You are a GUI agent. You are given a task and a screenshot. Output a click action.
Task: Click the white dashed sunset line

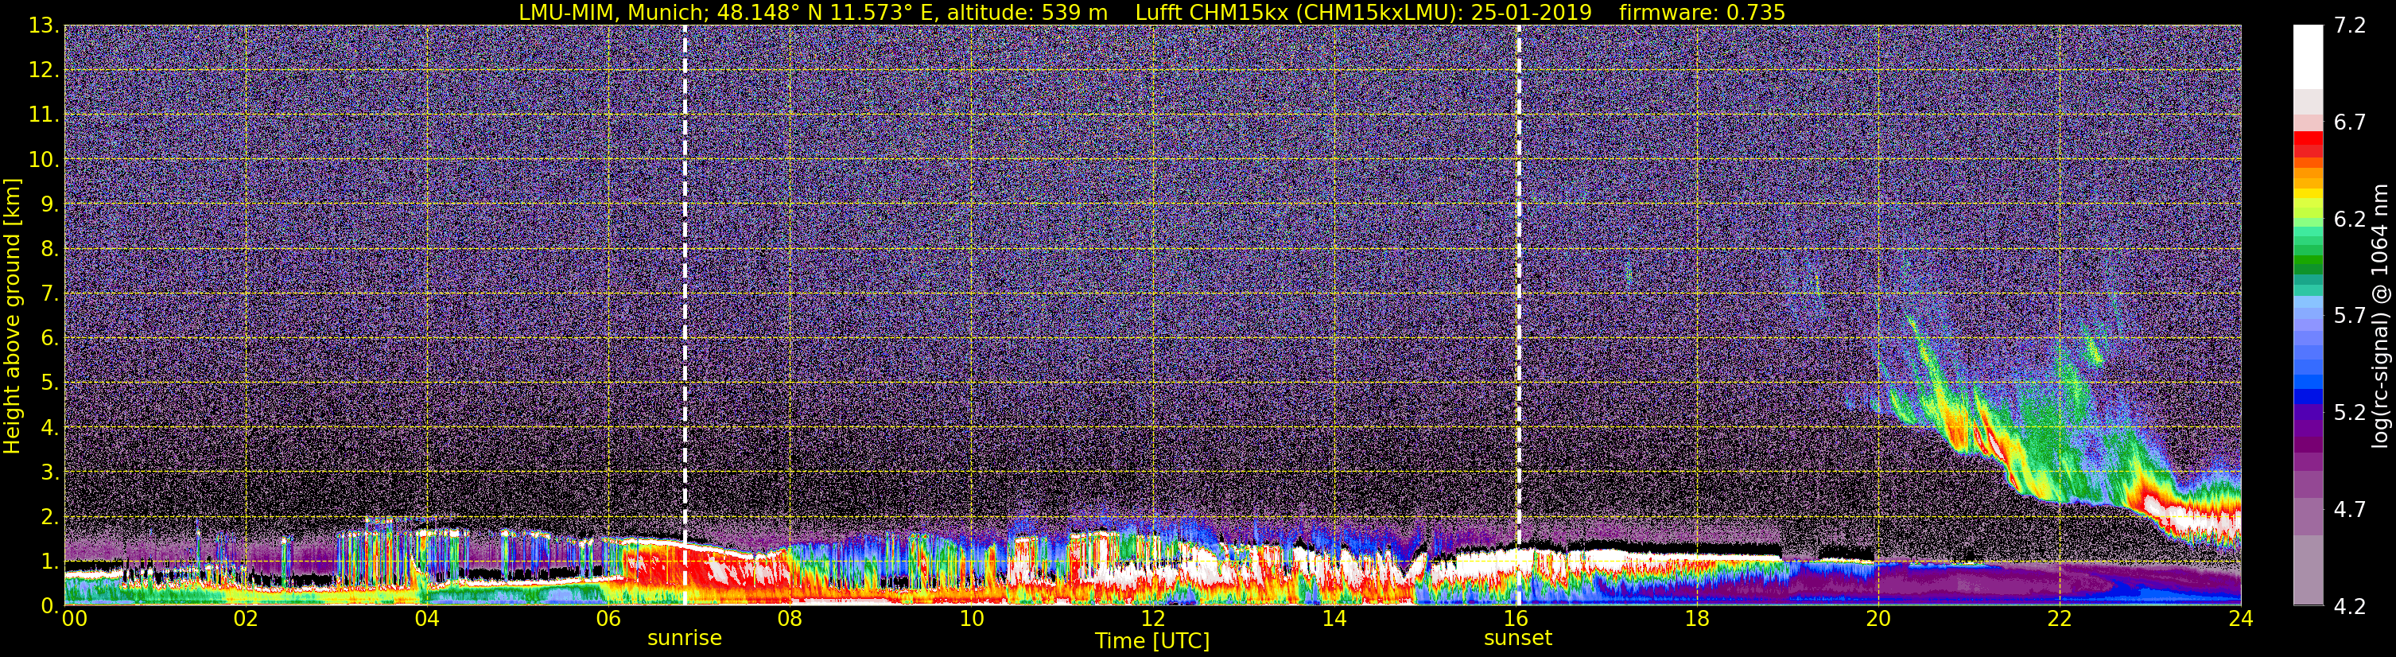(x=1518, y=316)
